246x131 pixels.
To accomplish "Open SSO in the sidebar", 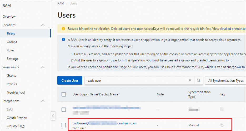I will 9,109.
